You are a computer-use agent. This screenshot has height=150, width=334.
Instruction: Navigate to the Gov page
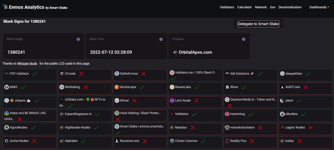point(273,7)
